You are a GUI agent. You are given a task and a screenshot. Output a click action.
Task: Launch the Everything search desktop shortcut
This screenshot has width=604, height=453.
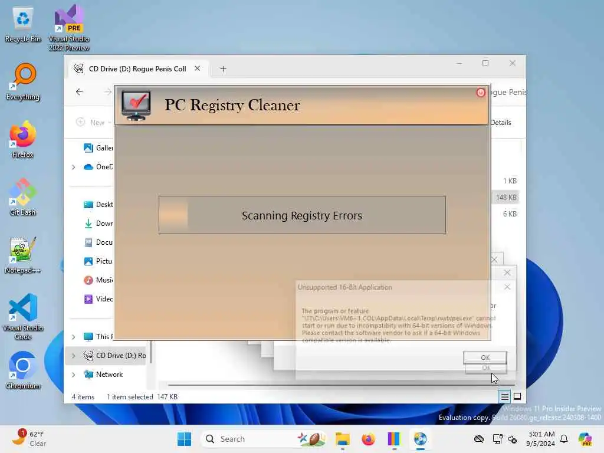coord(23,81)
